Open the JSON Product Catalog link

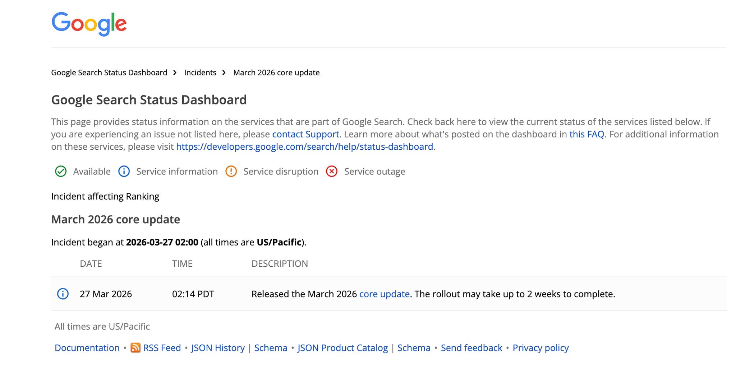pyautogui.click(x=342, y=348)
